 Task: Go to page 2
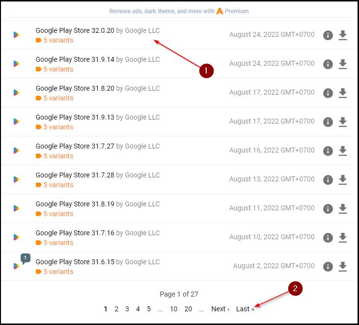click(x=116, y=309)
